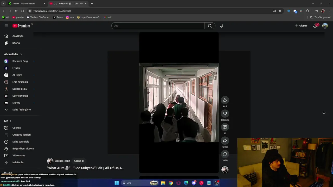Open the Tüm Yer İşaretleri folder

tap(321, 17)
